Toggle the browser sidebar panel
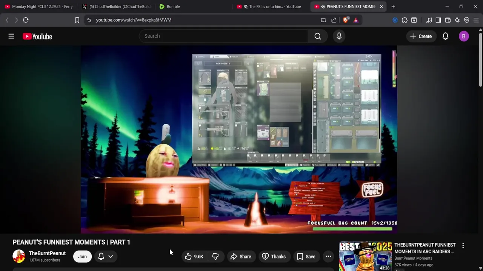 (438, 20)
